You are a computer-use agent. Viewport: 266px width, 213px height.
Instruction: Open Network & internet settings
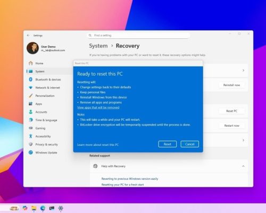(x=47, y=88)
